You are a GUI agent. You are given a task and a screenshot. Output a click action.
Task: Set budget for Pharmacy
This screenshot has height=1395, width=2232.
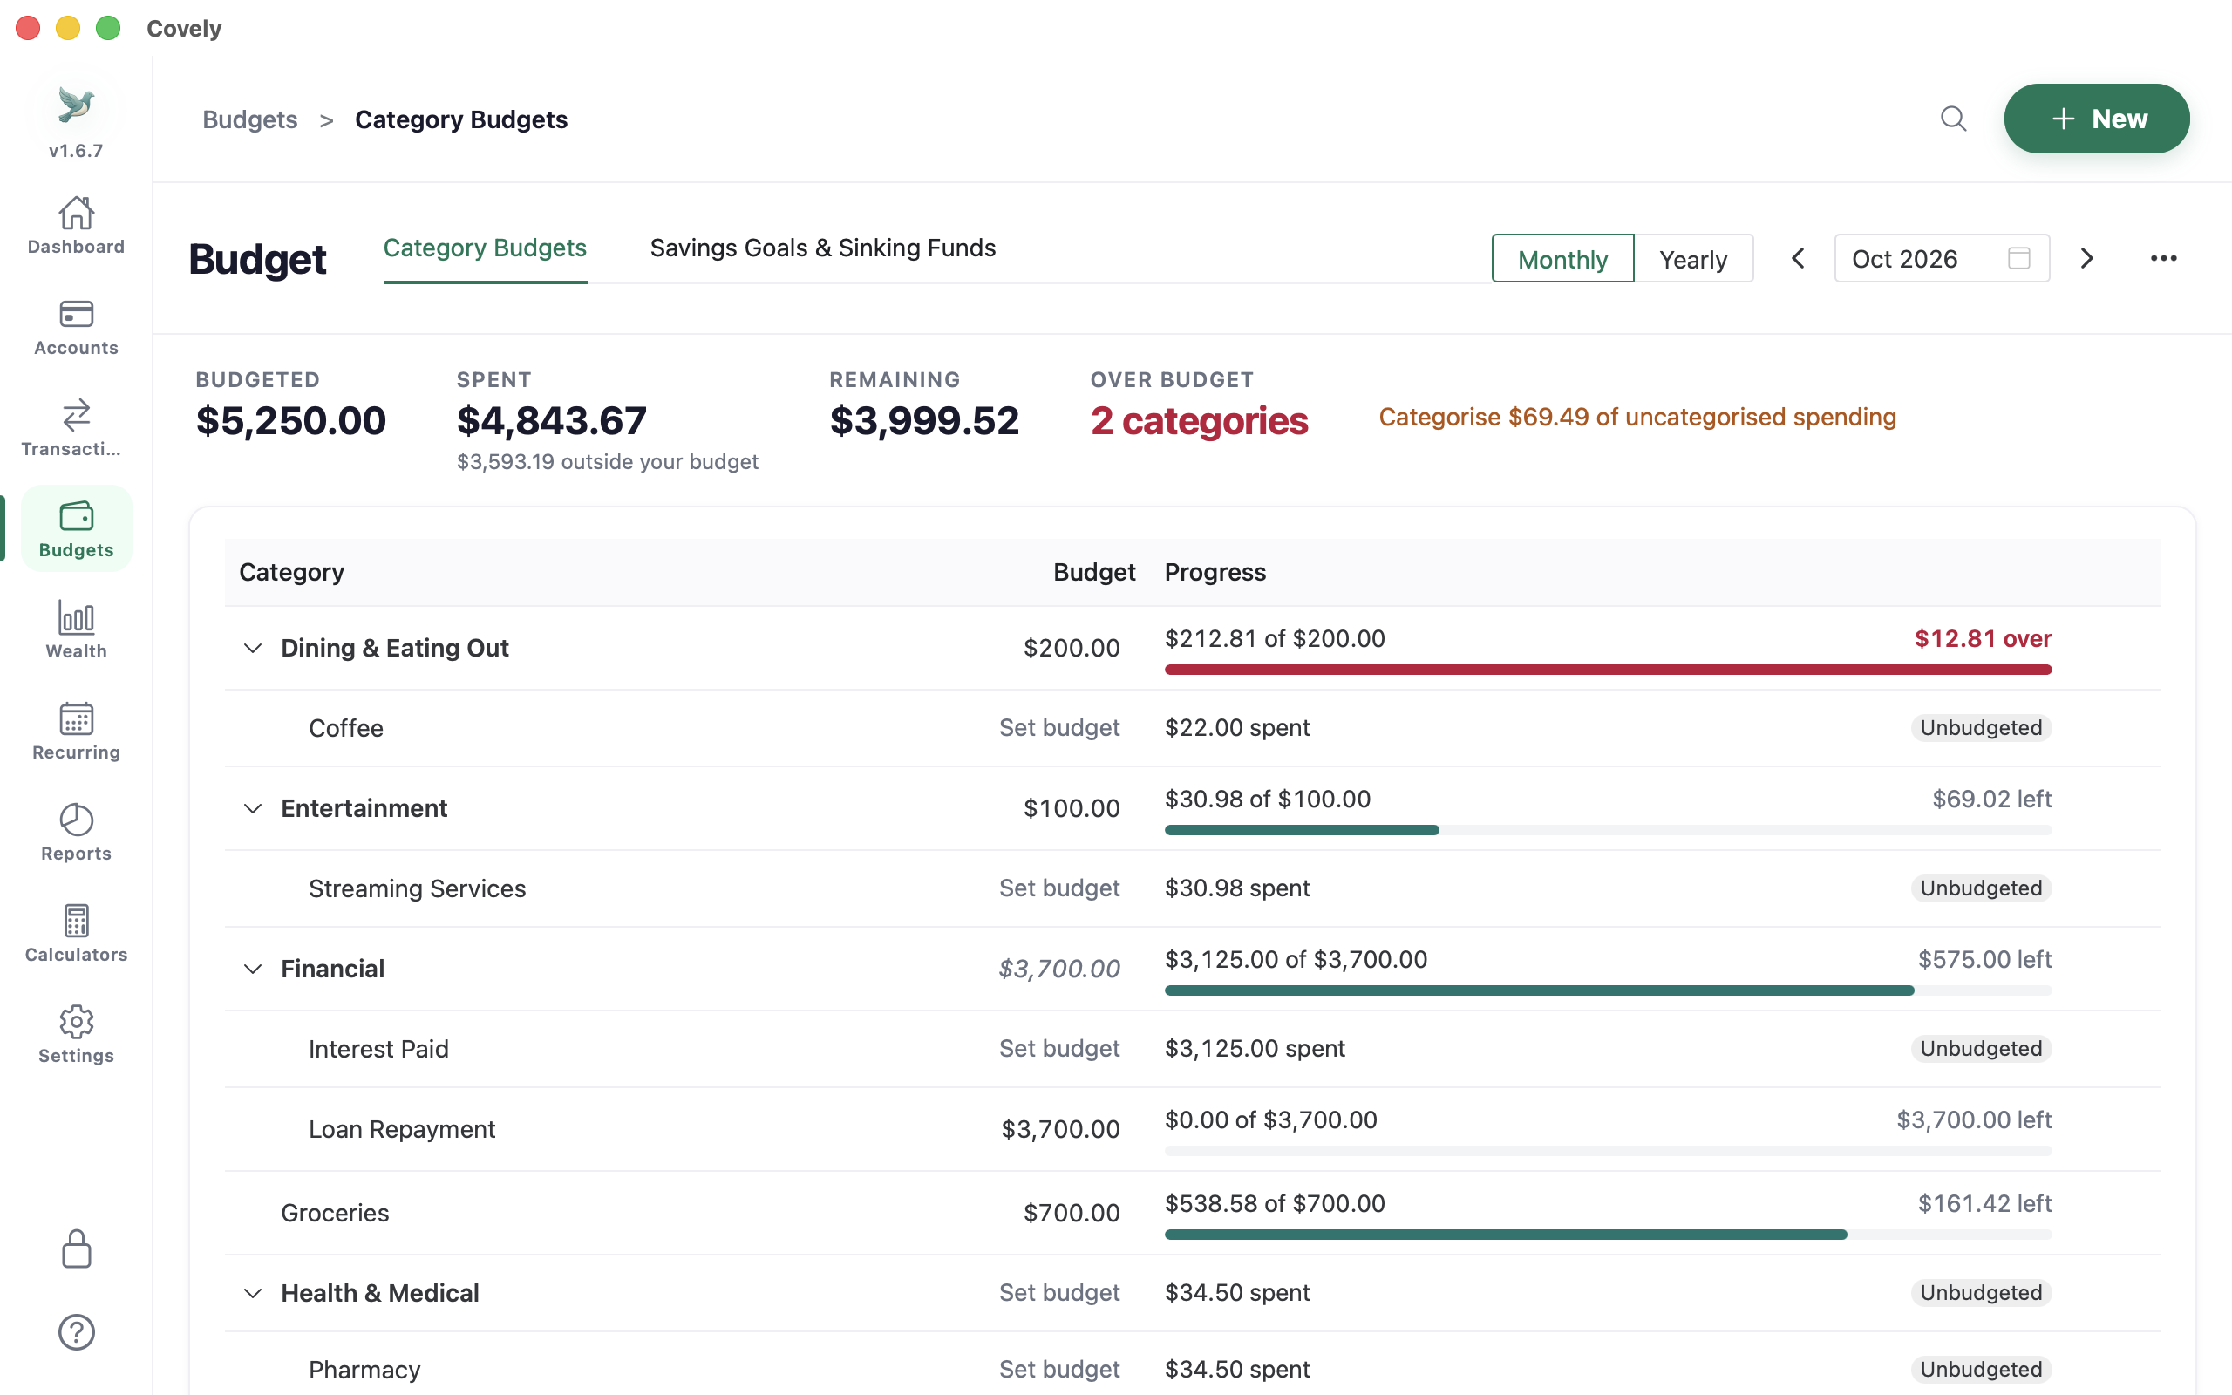tap(1058, 1369)
